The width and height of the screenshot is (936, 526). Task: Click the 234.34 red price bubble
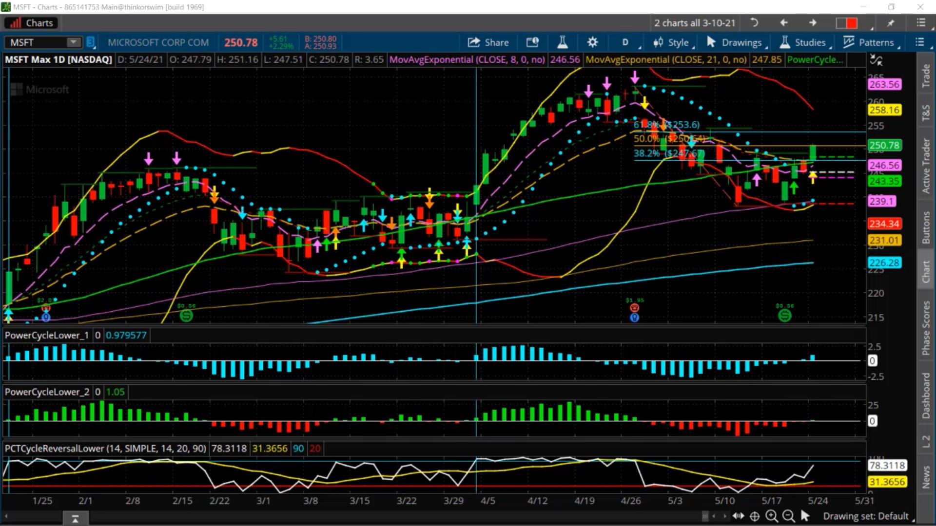tap(884, 224)
